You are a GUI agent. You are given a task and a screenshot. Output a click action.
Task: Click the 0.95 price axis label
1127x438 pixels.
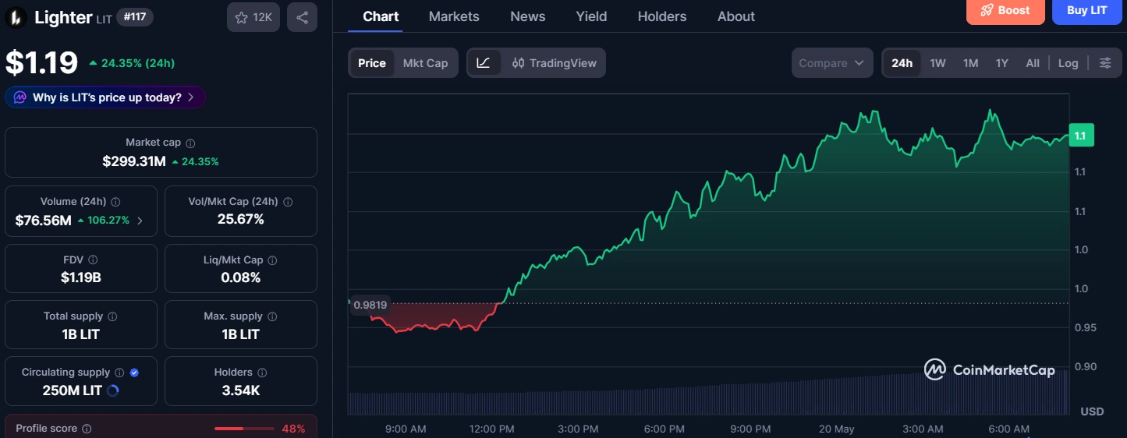tap(1085, 327)
